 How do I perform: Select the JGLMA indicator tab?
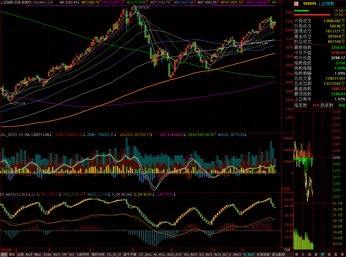(47, 255)
